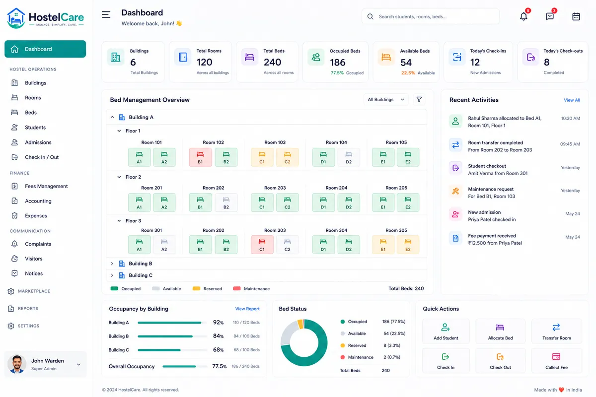596x397 pixels.
Task: Click the Occupied Beds people icon
Action: point(316,57)
